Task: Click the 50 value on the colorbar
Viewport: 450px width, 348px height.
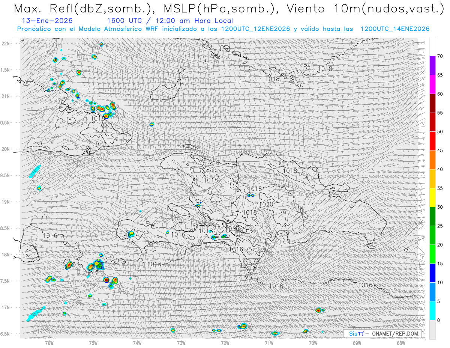Action: click(440, 132)
